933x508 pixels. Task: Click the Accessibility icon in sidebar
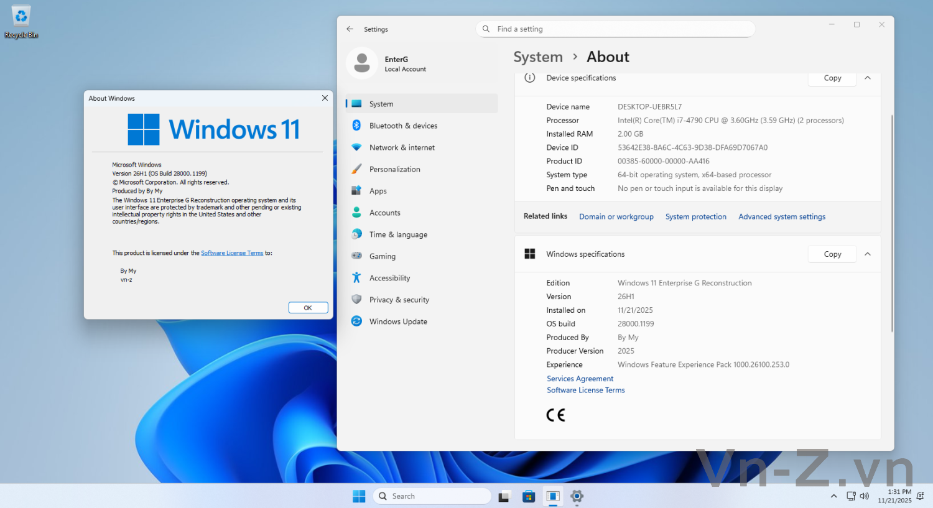(x=356, y=278)
